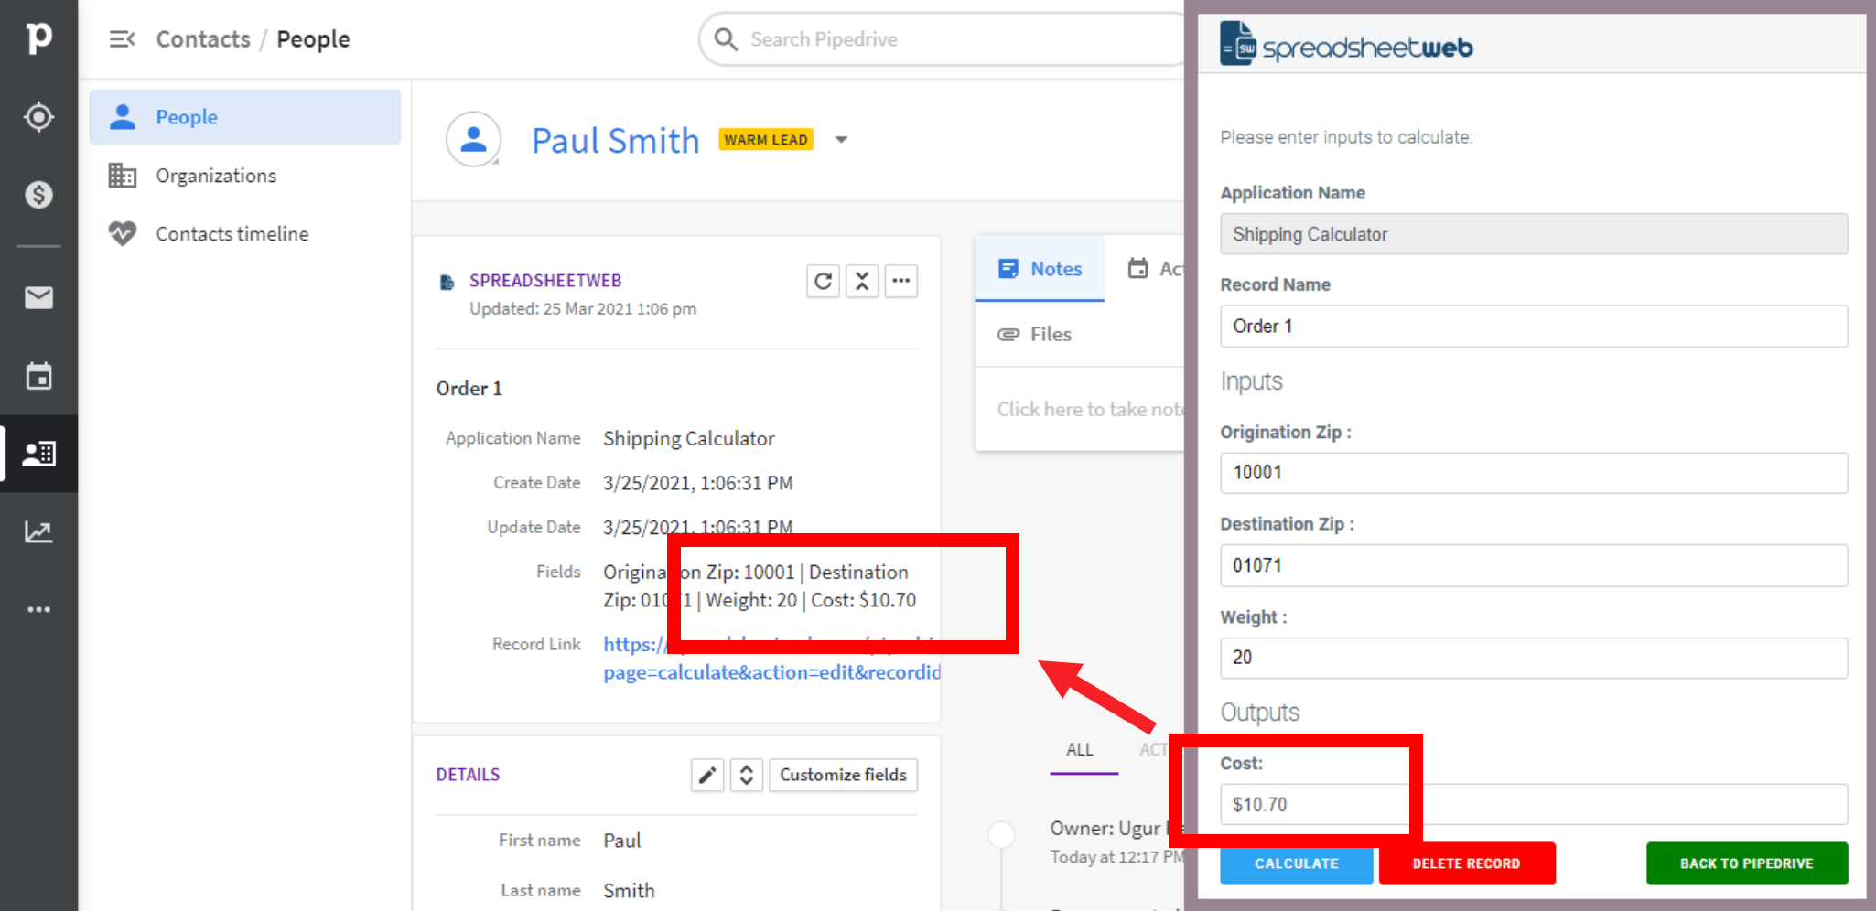
Task: Collapse the navigation menu toggle icon
Action: 123,39
